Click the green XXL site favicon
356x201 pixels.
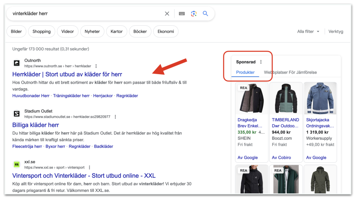click(x=17, y=164)
